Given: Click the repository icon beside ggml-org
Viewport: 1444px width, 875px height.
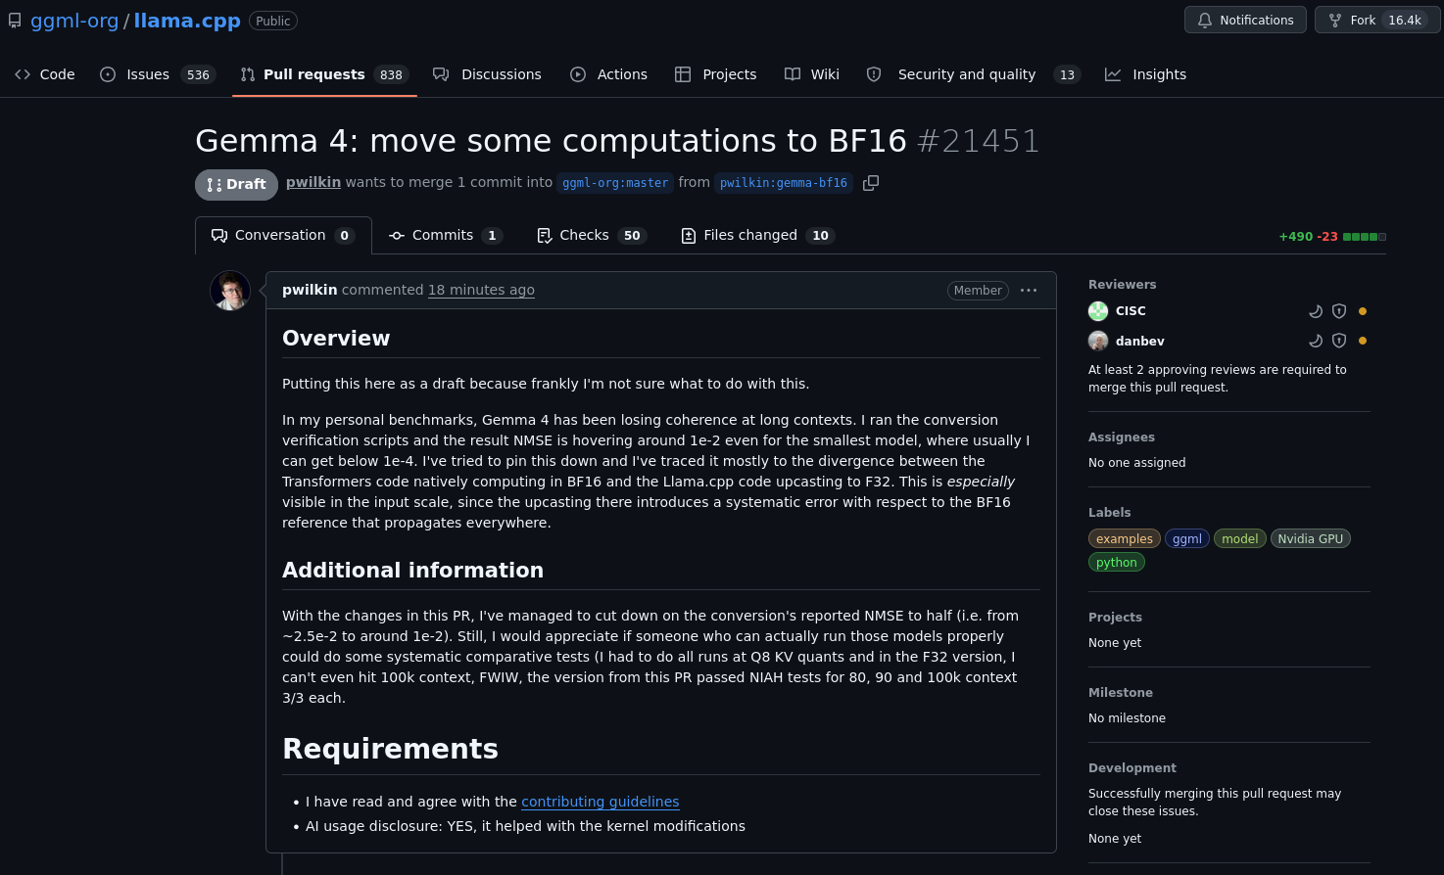Looking at the screenshot, I should click(x=15, y=21).
